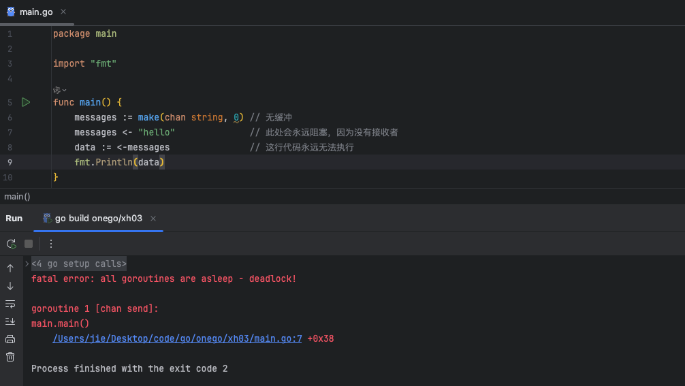The image size is (685, 386).
Task: Click the fatal error deadlock message
Action: coord(164,278)
